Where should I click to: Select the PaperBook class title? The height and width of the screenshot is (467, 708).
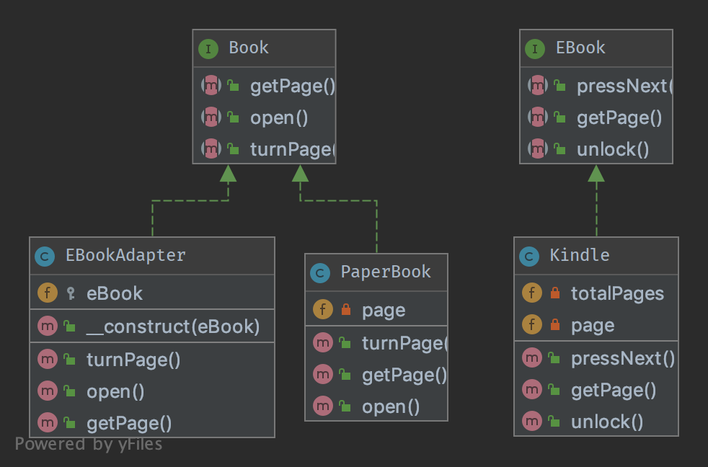[386, 272]
